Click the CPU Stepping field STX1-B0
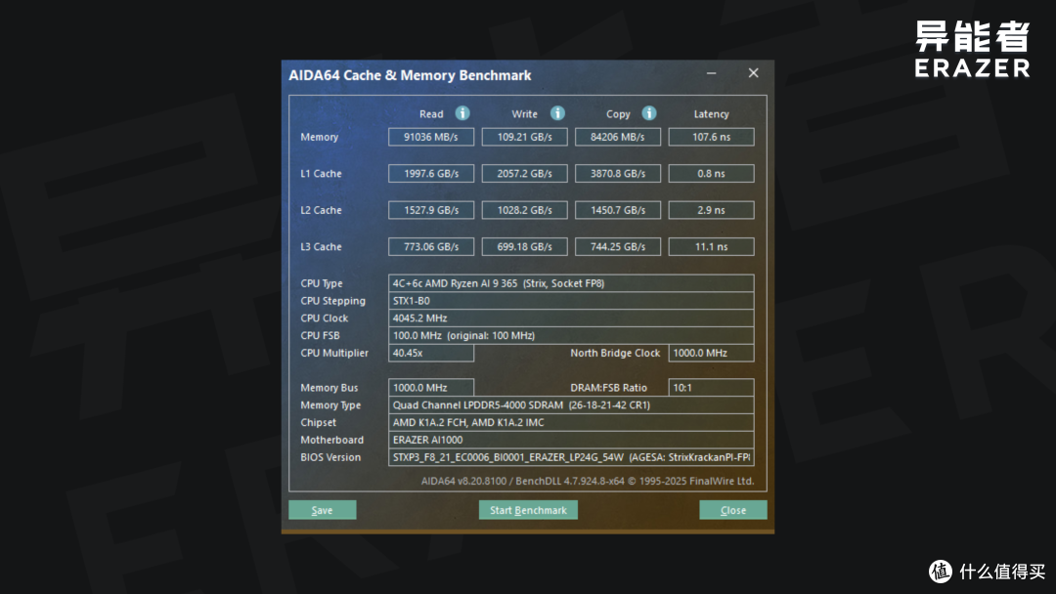Viewport: 1056px width, 594px height. point(571,301)
